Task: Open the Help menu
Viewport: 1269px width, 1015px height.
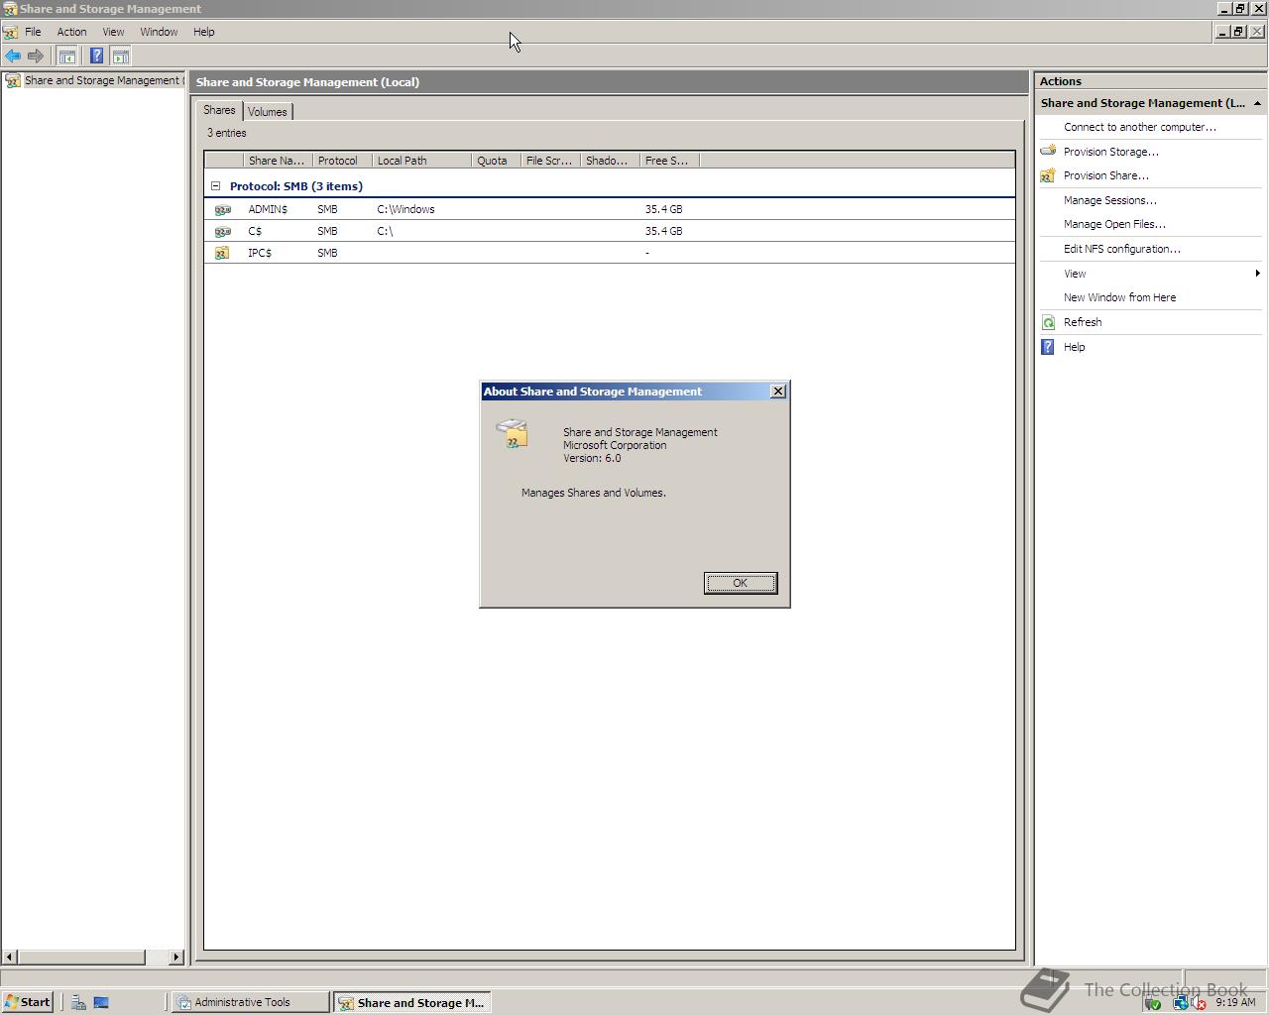Action: click(x=203, y=32)
